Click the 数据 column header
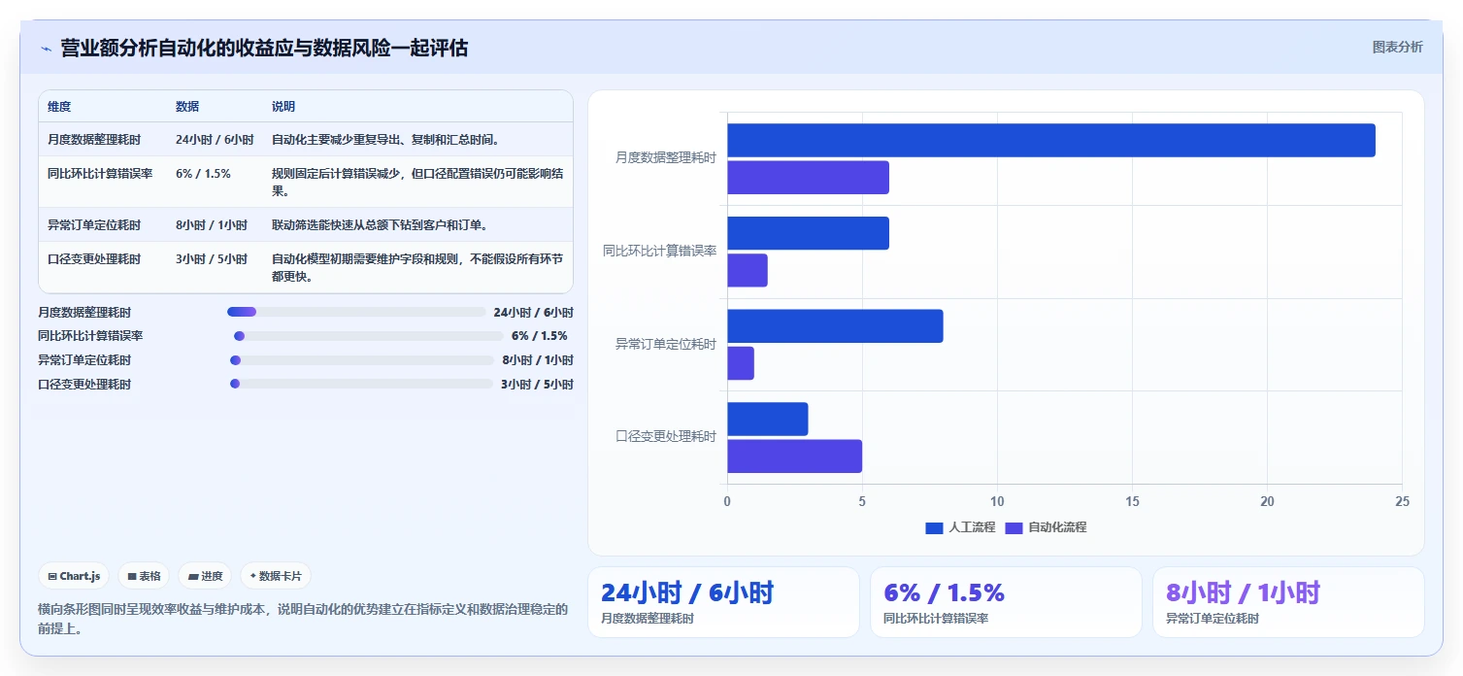This screenshot has width=1463, height=676. (x=187, y=107)
